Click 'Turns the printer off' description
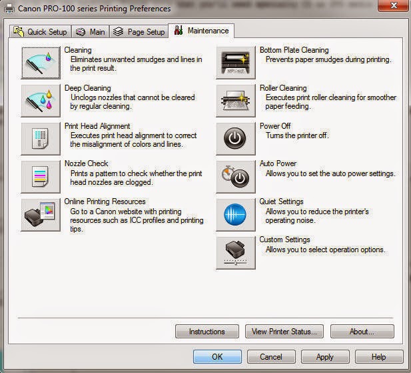This screenshot has height=373, width=411. (297, 135)
